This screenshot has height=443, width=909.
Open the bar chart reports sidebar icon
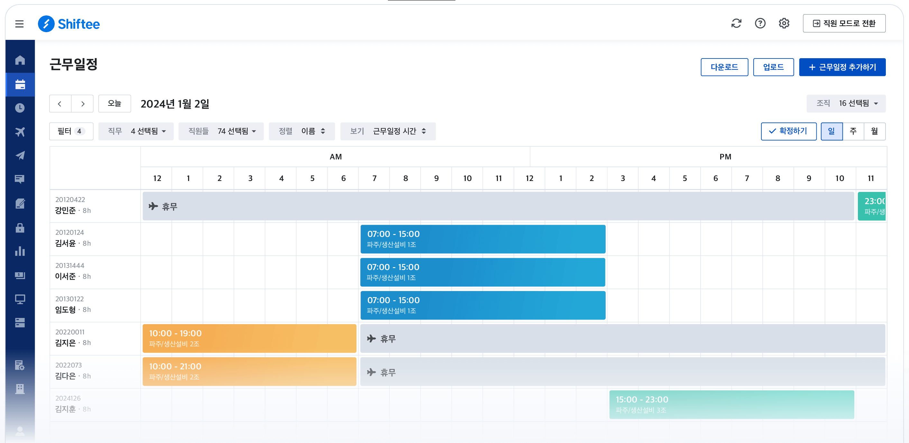click(x=20, y=251)
